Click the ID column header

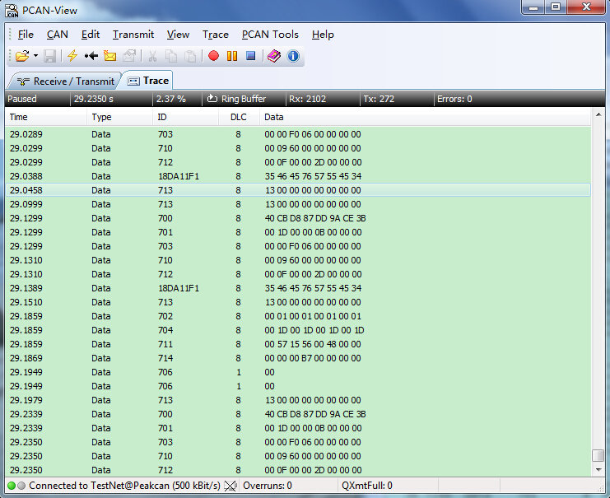tap(185, 117)
